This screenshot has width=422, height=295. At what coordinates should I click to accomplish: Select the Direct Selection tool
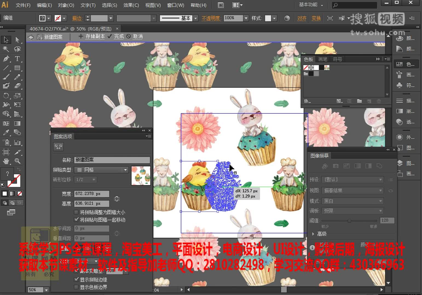click(17, 40)
